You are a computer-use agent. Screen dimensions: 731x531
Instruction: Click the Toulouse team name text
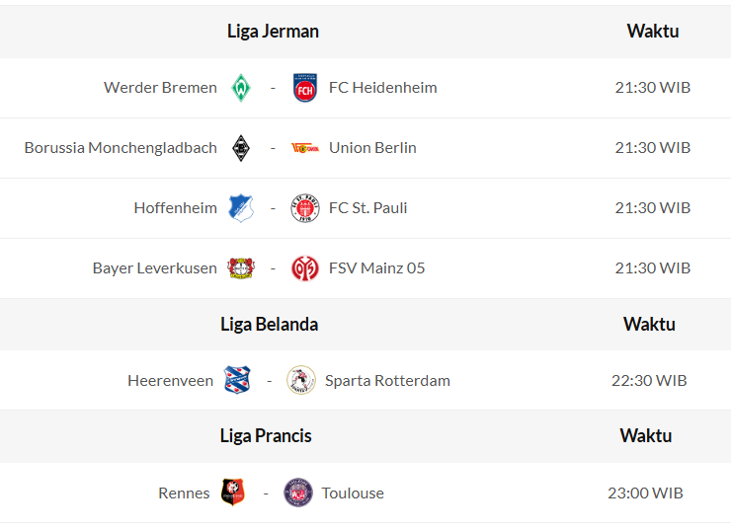pyautogui.click(x=353, y=493)
